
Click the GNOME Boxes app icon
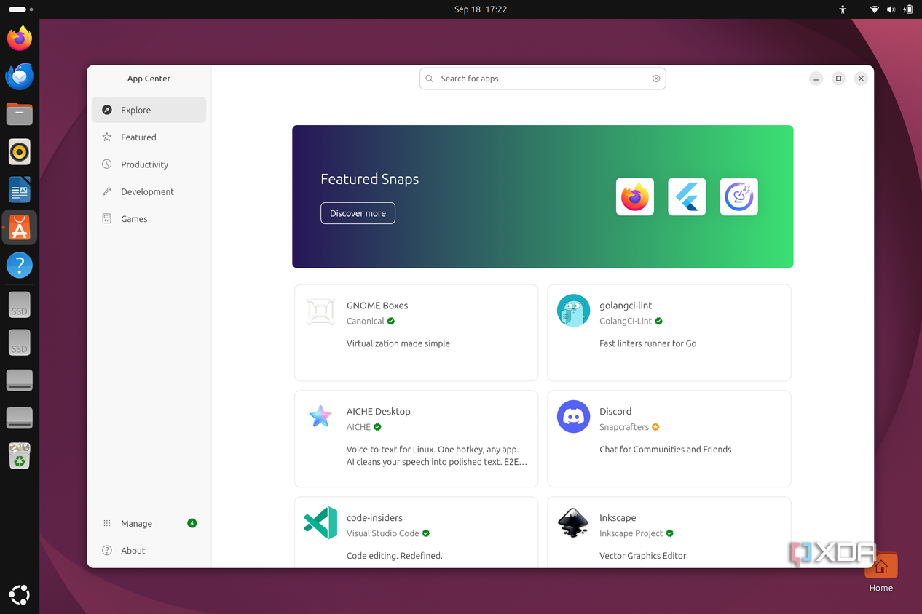(320, 311)
